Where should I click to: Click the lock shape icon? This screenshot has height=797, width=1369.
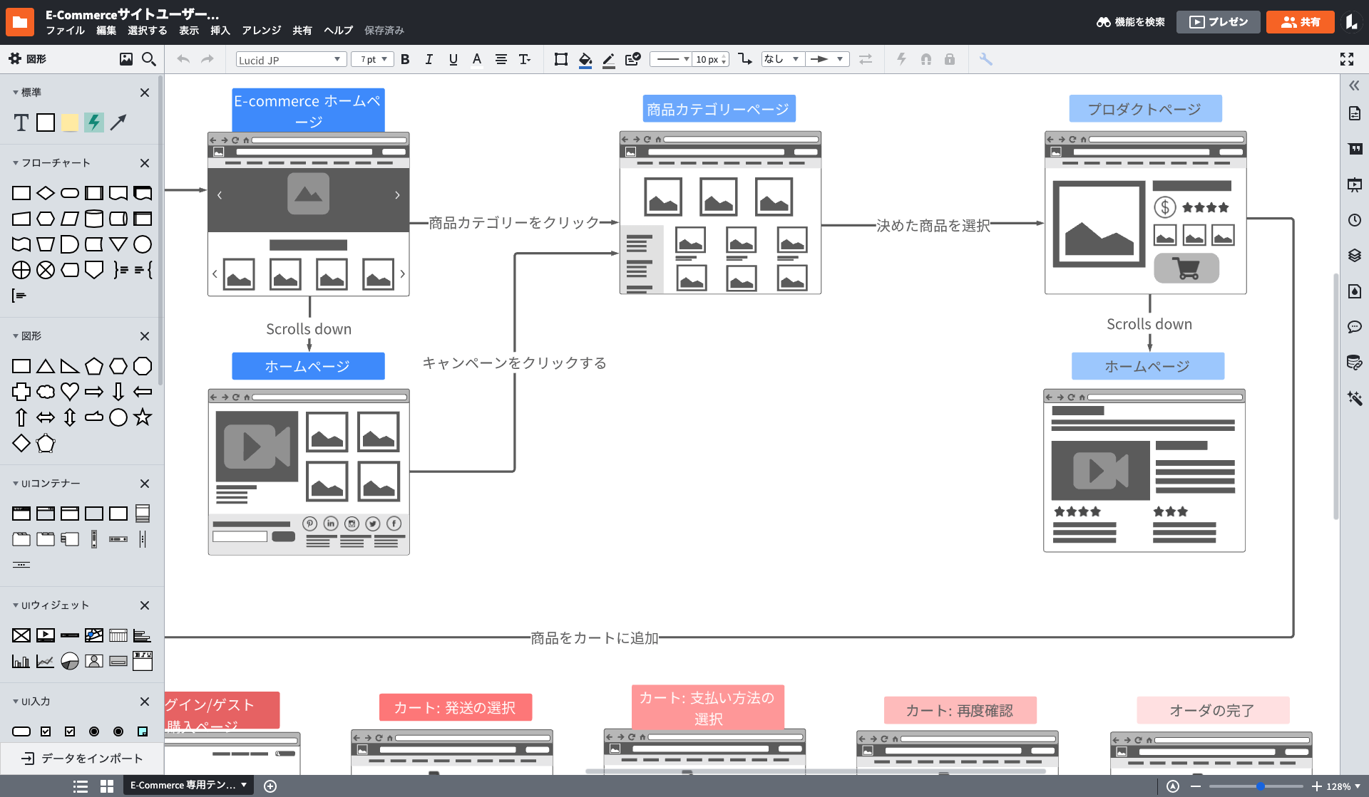(x=949, y=60)
